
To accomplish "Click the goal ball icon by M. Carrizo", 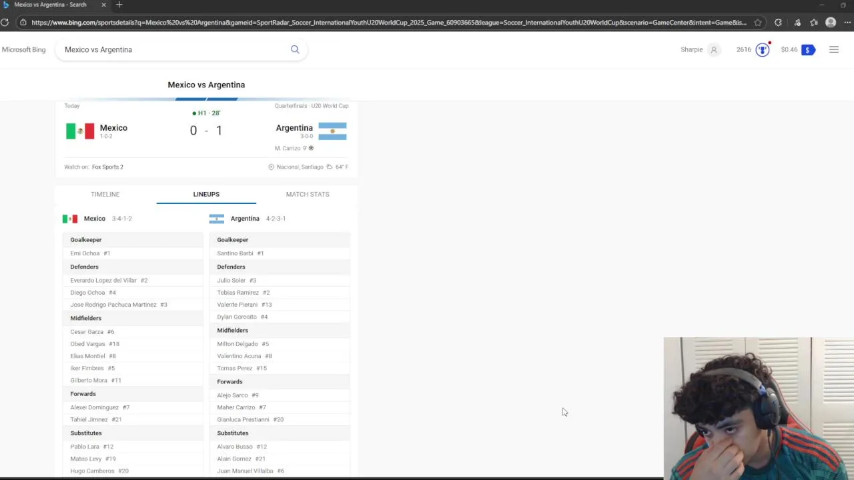I will pyautogui.click(x=311, y=148).
